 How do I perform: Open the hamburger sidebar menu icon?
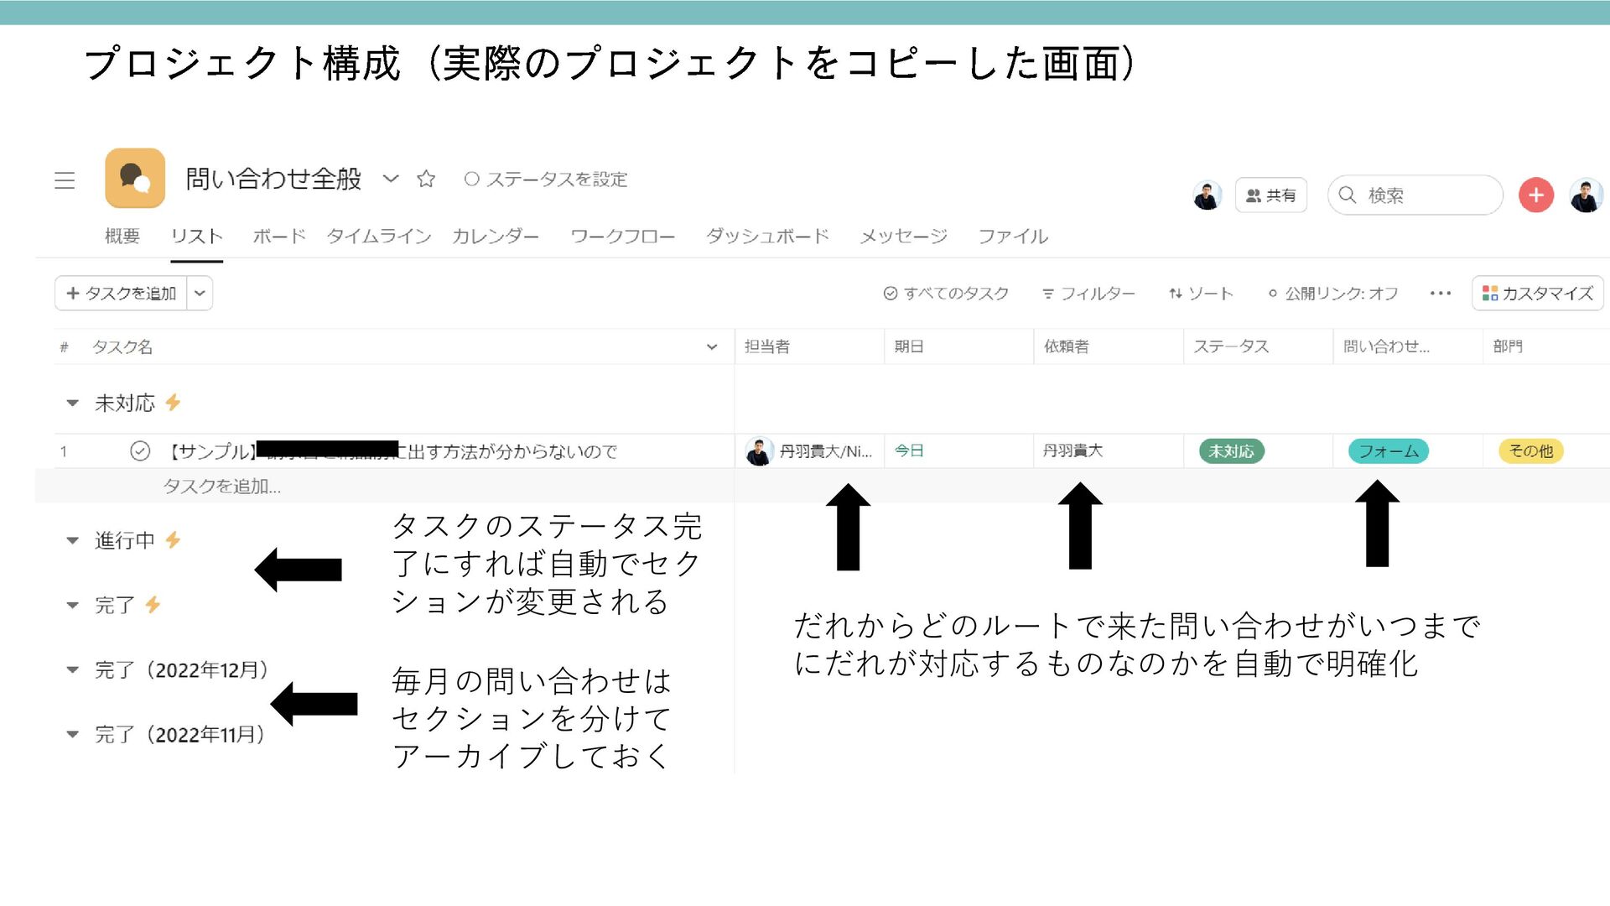pyautogui.click(x=65, y=180)
